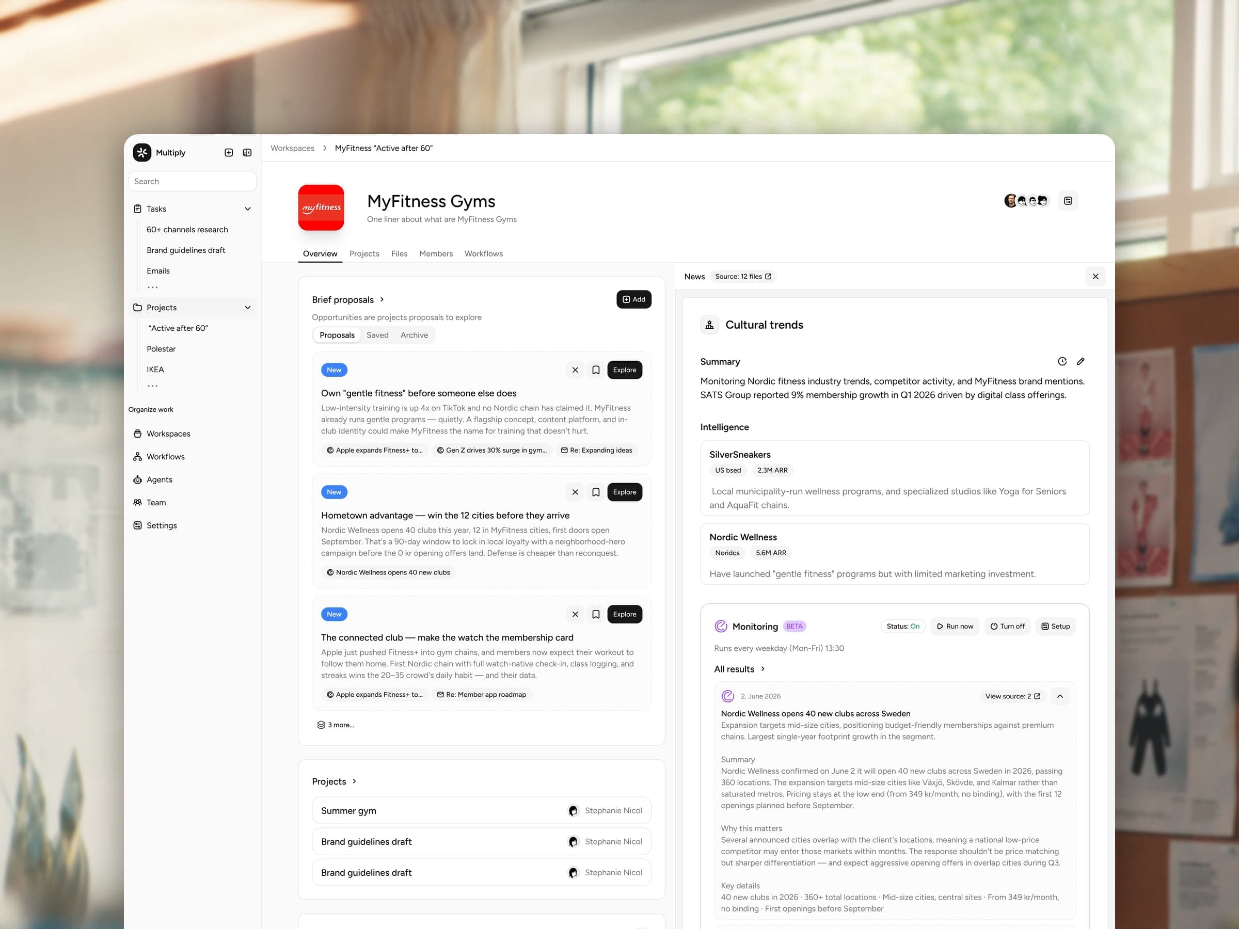Collapse the Projects section chevron in sidebar
This screenshot has width=1239, height=929.
point(248,308)
